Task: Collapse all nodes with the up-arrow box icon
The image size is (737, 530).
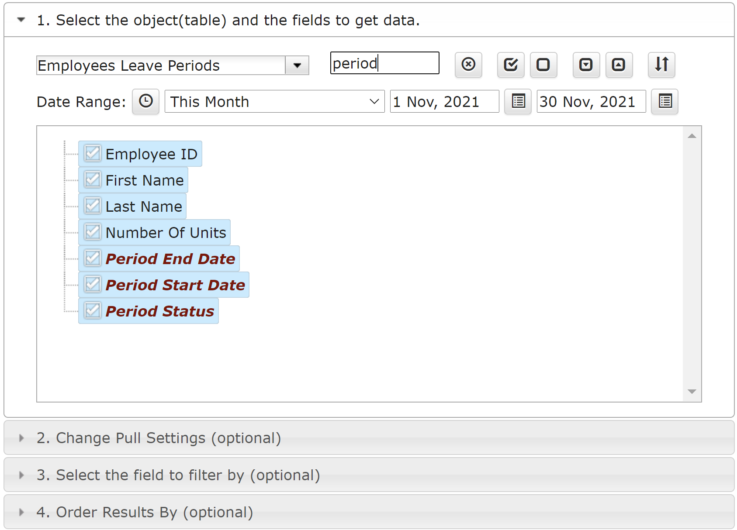Action: 619,65
